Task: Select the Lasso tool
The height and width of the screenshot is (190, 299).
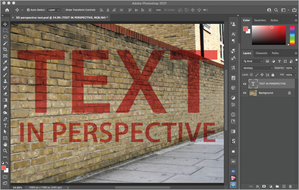Action: pyautogui.click(x=5, y=37)
